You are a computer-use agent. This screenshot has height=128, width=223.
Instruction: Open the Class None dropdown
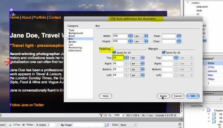128,125
